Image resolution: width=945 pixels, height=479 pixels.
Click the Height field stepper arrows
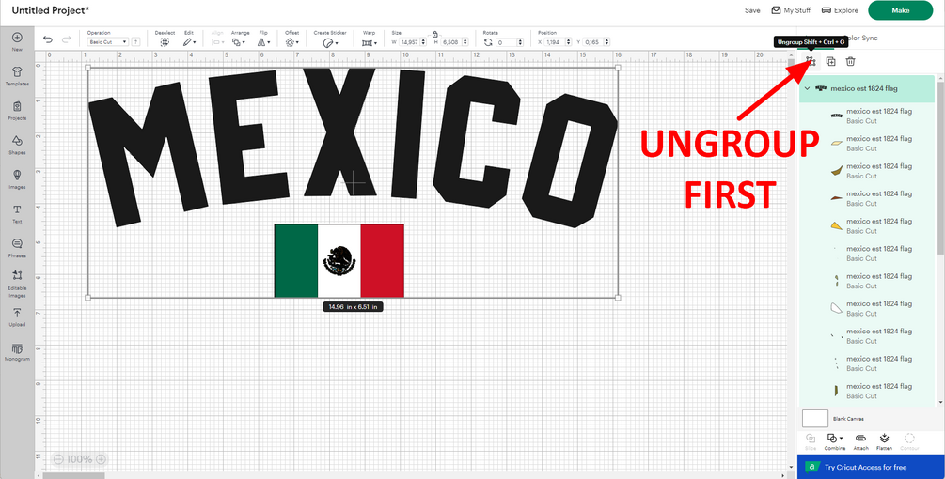(x=465, y=42)
